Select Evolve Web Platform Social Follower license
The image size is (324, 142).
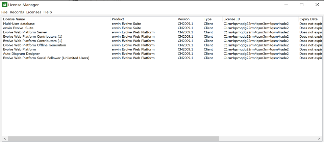pos(46,58)
